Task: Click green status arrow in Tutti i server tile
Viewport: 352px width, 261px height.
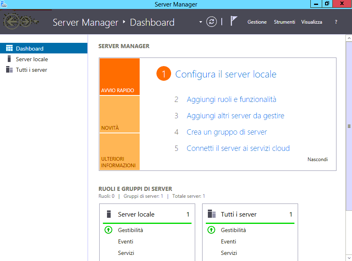Action: point(211,230)
